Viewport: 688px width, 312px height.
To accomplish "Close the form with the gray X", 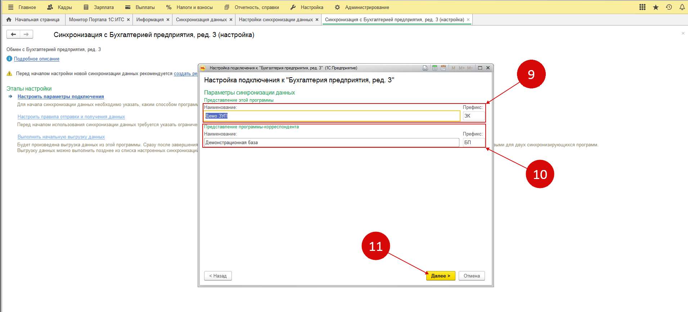I will pyautogui.click(x=683, y=33).
